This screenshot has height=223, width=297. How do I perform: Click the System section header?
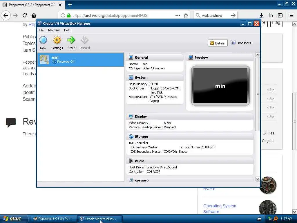click(155, 78)
